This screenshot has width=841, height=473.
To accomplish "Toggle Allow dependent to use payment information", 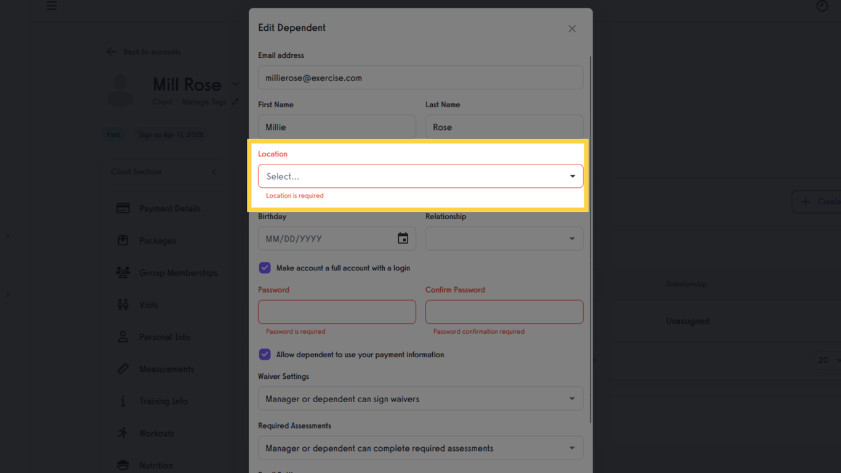I will [x=265, y=355].
